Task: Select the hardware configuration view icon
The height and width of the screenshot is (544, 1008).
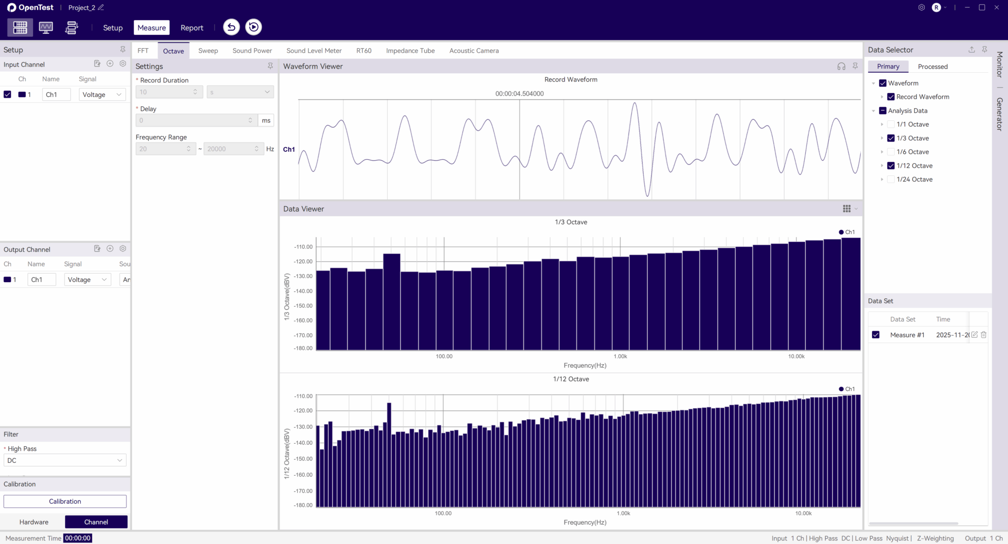Action: 20,28
